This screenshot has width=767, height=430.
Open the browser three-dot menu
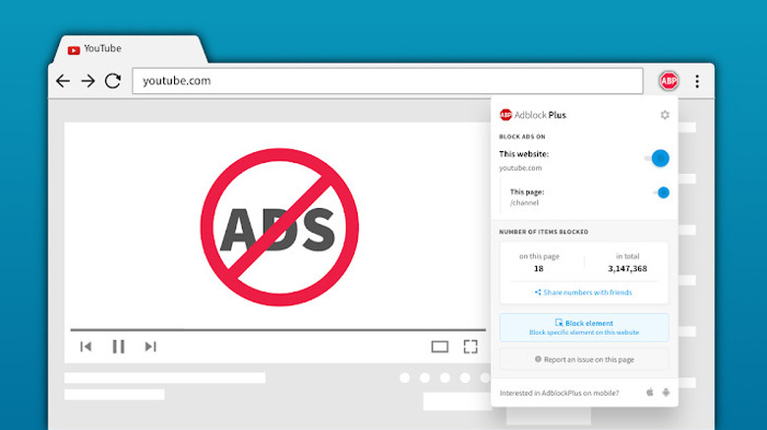click(697, 81)
